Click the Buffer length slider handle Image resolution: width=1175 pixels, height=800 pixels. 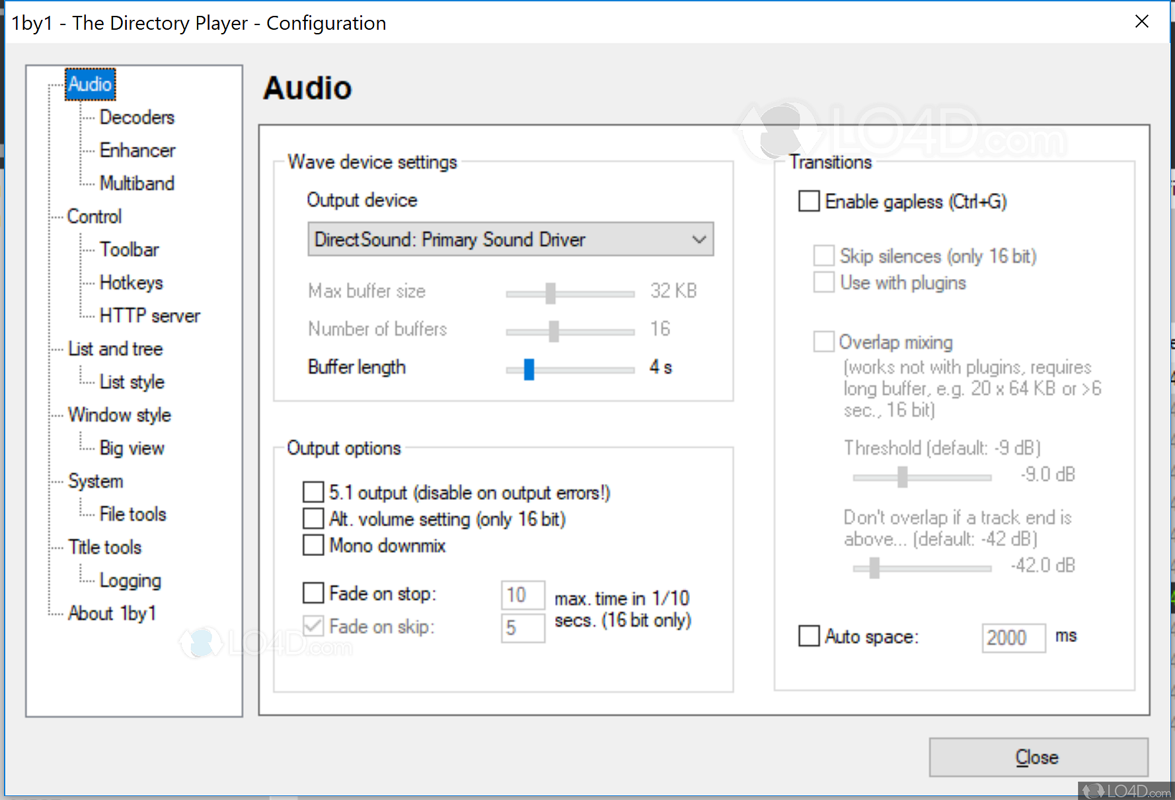tap(529, 369)
